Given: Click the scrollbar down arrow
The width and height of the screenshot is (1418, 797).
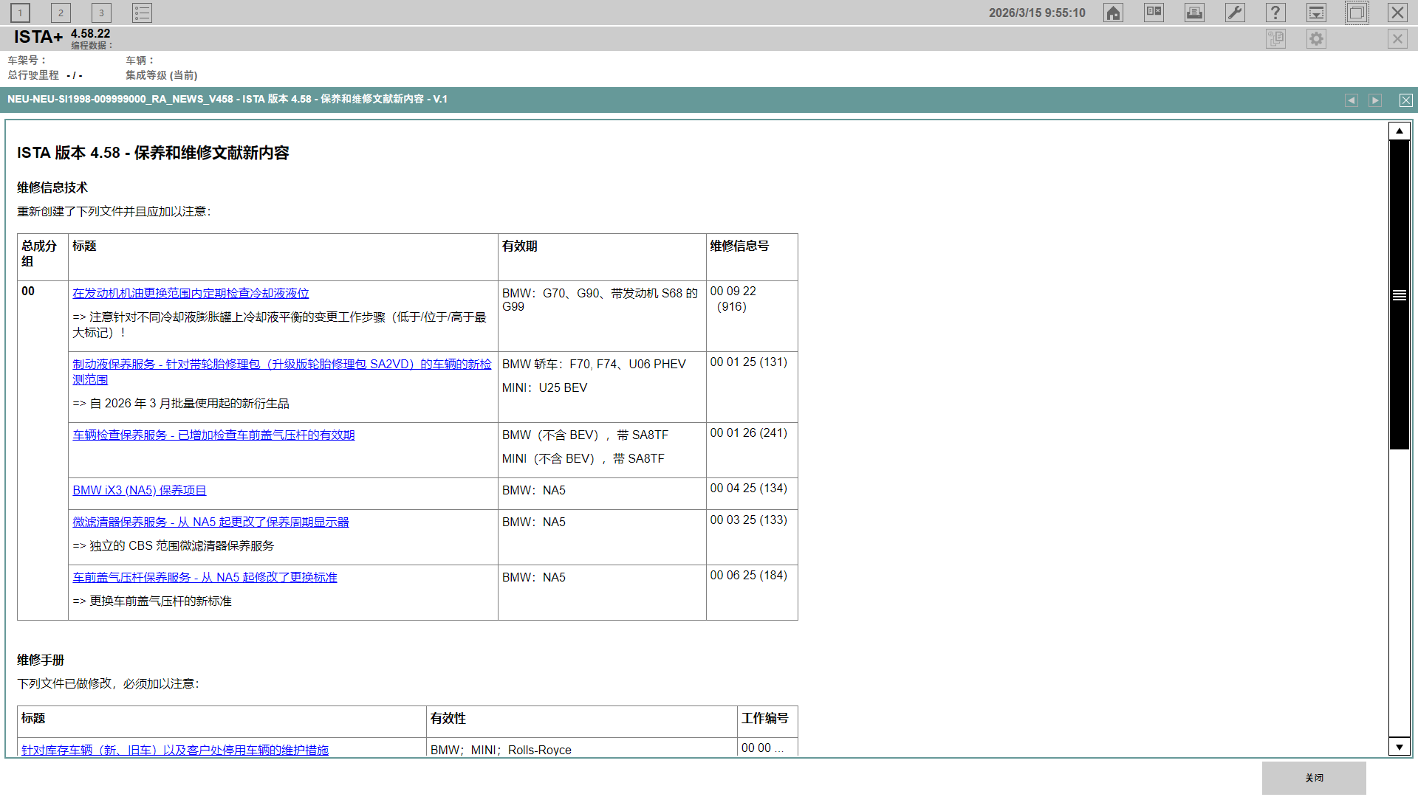Looking at the screenshot, I should (x=1399, y=747).
